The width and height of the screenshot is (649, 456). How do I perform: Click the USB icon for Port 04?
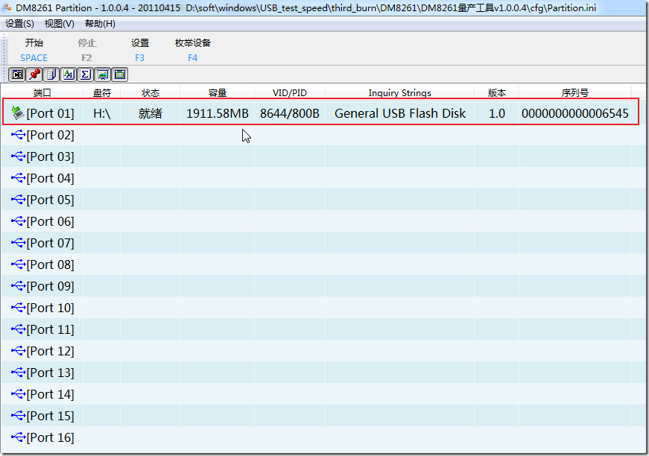click(x=18, y=178)
